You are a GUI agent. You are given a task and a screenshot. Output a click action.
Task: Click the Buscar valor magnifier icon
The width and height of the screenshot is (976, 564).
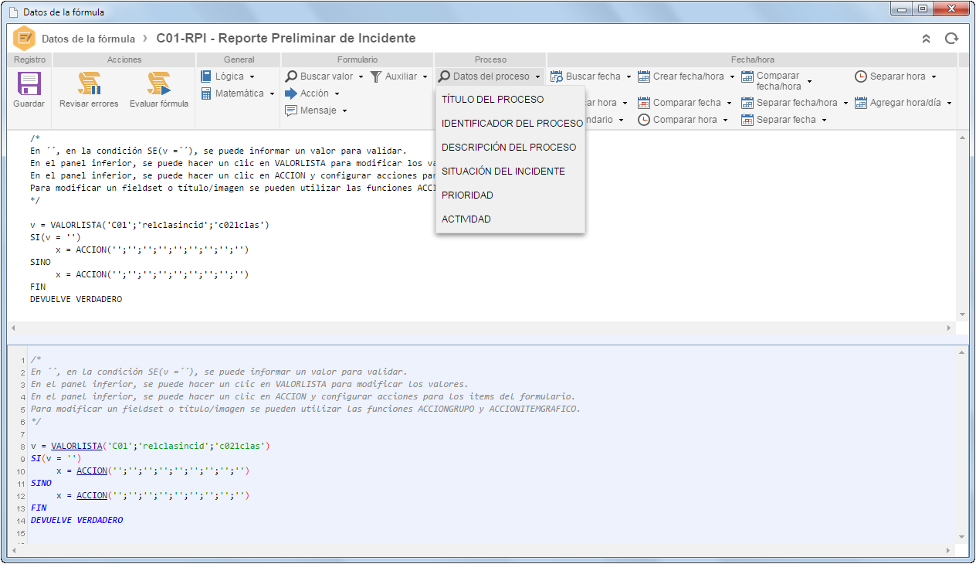(291, 76)
